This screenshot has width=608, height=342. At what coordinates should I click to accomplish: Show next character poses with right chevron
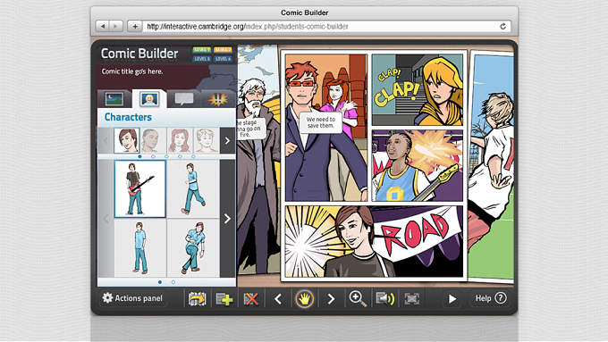point(228,219)
